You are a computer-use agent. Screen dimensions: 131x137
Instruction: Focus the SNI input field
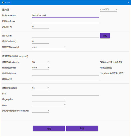[x=65, y=94]
